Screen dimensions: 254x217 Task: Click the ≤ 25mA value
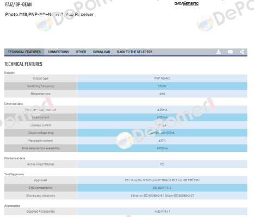[162, 110]
